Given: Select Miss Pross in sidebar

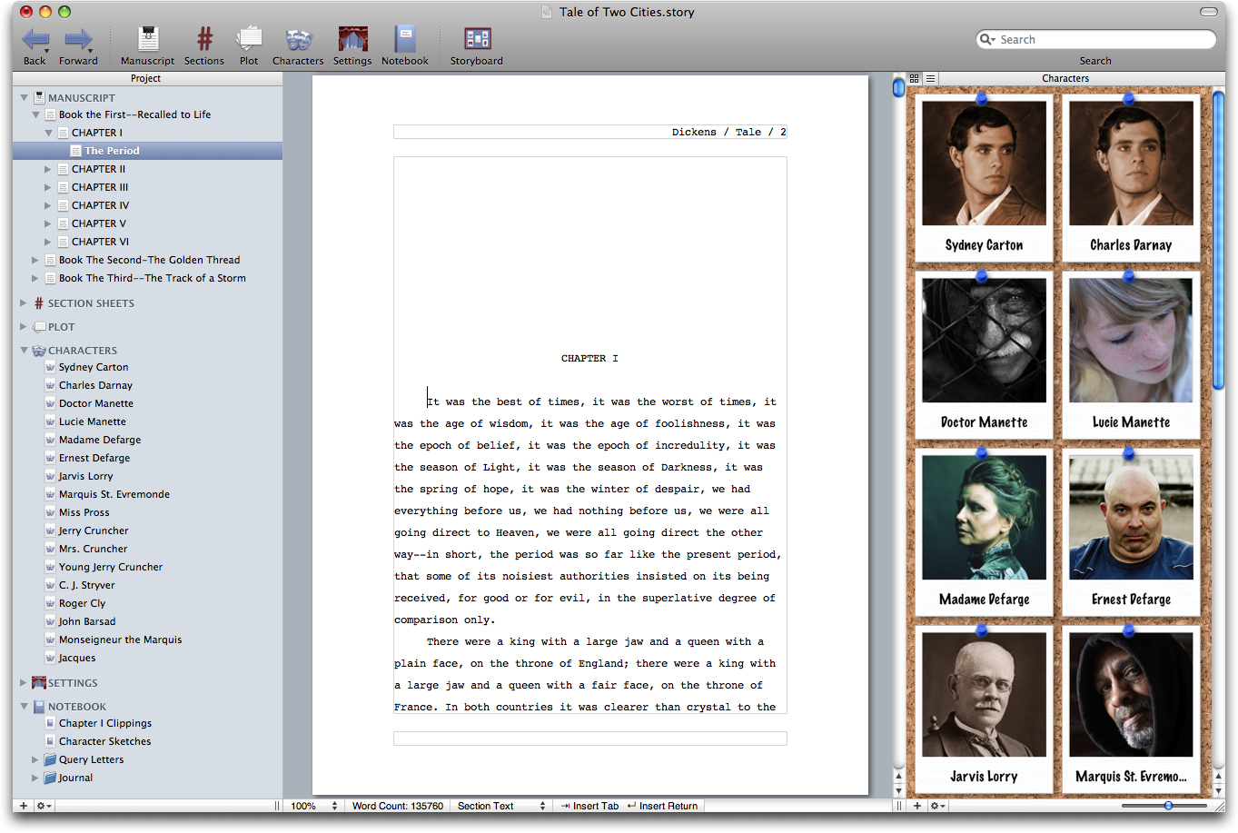Looking at the screenshot, I should pos(84,512).
